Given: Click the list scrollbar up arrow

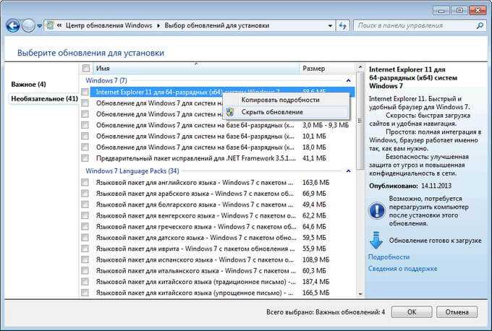Looking at the screenshot, I should 360,67.
